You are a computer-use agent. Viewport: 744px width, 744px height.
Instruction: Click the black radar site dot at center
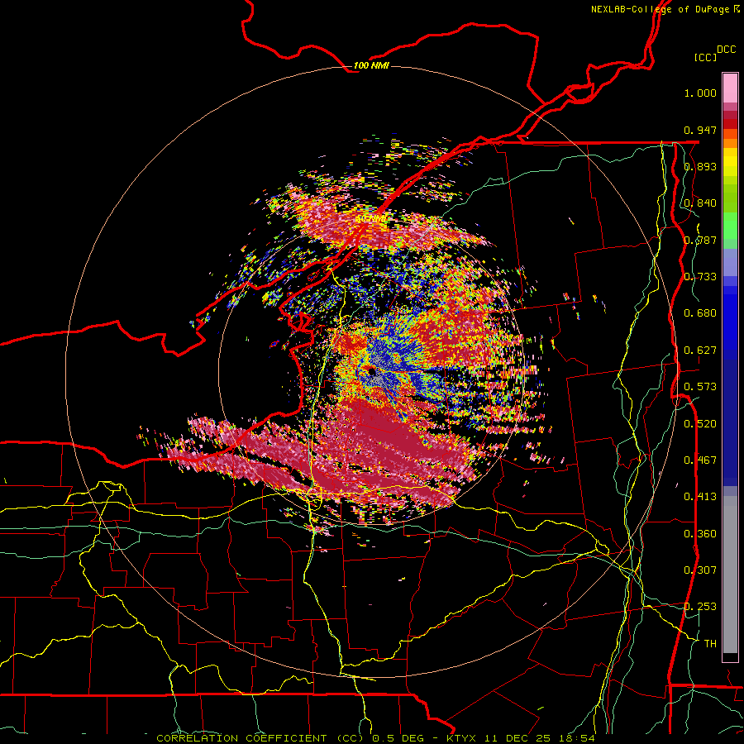[x=371, y=370]
